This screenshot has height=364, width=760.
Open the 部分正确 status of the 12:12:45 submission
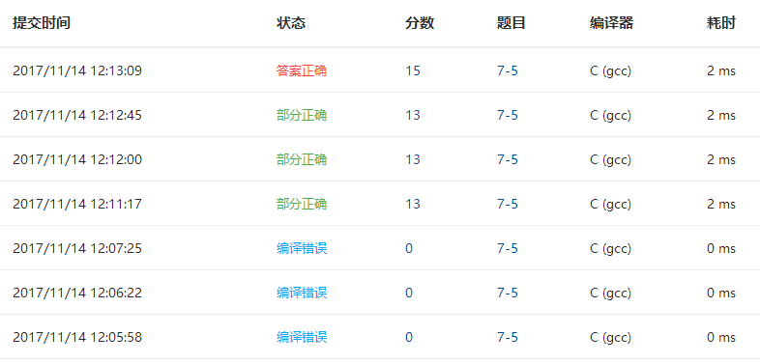point(302,115)
